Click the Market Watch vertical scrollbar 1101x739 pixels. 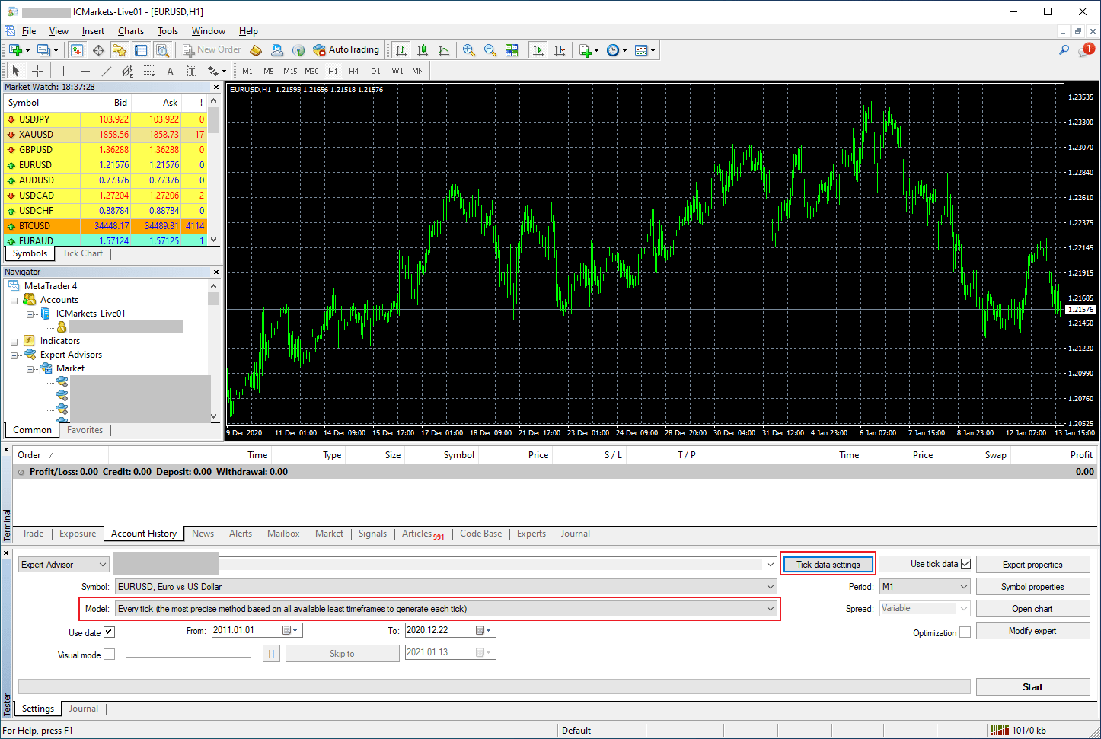coord(214,170)
